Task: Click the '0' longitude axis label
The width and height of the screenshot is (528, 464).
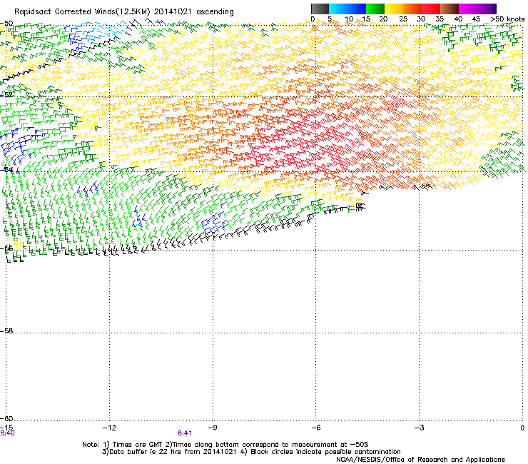Action: [522, 428]
